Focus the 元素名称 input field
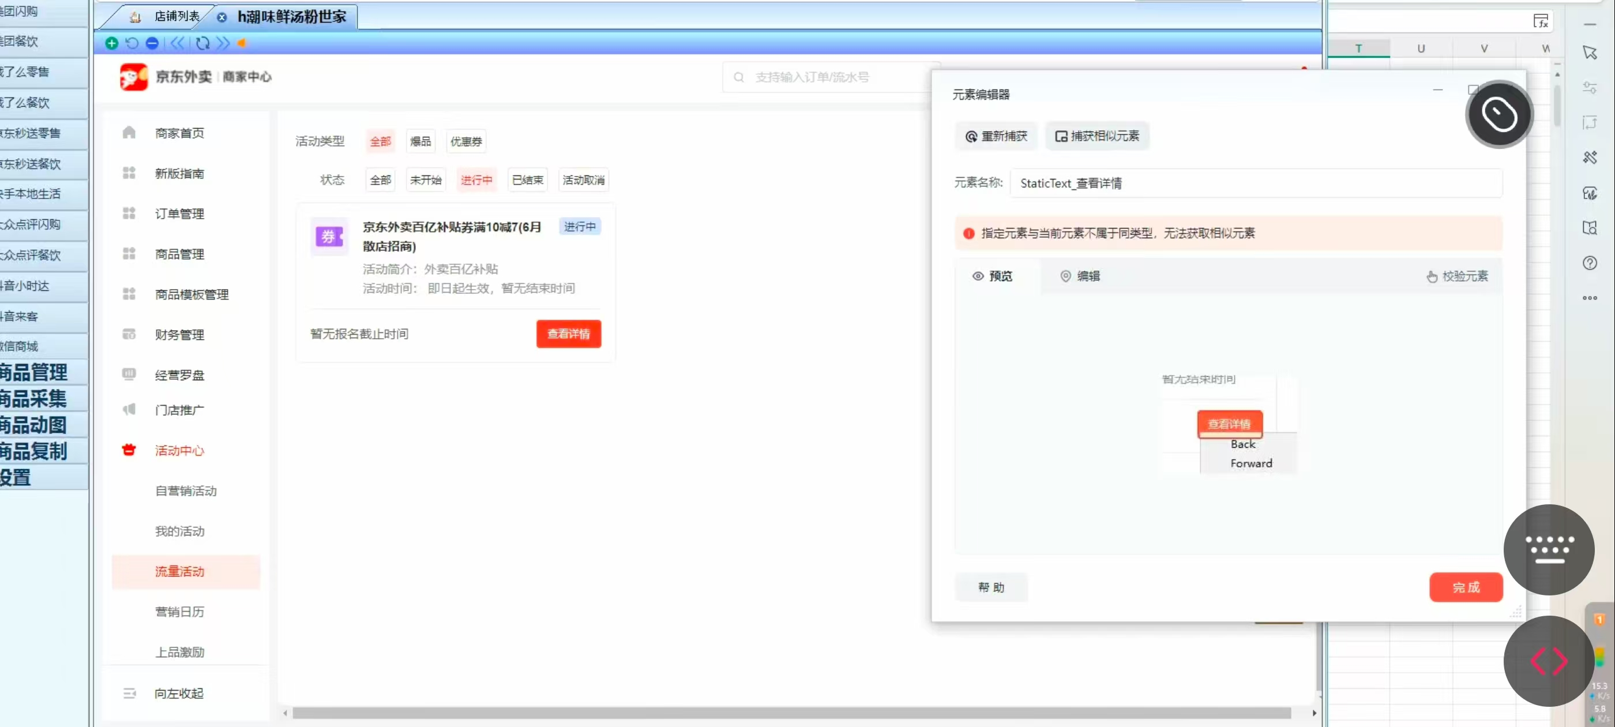Screen dimensions: 1615x727 (x=1256, y=183)
